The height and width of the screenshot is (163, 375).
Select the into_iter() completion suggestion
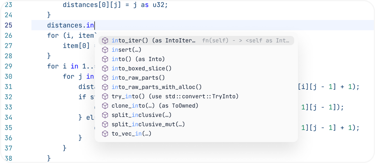click(x=196, y=40)
